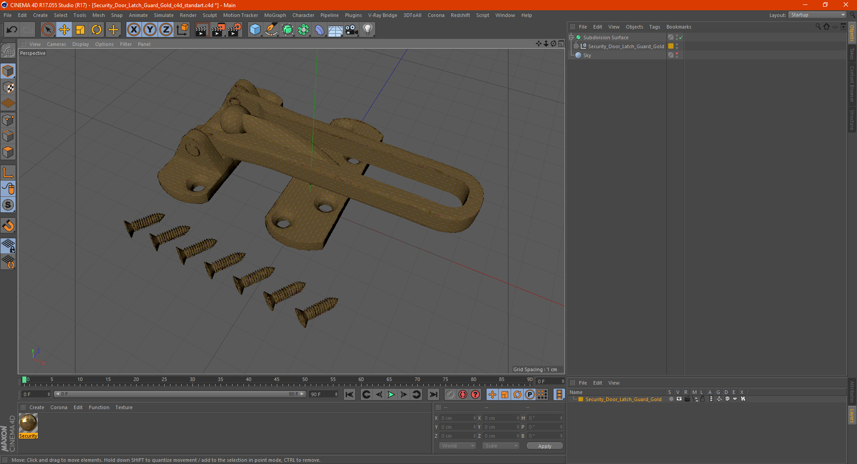
Task: Toggle the coordinate system icon
Action: tap(182, 30)
